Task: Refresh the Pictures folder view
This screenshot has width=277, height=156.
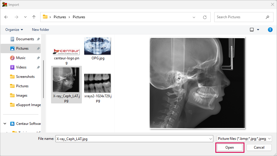Action: (205, 17)
